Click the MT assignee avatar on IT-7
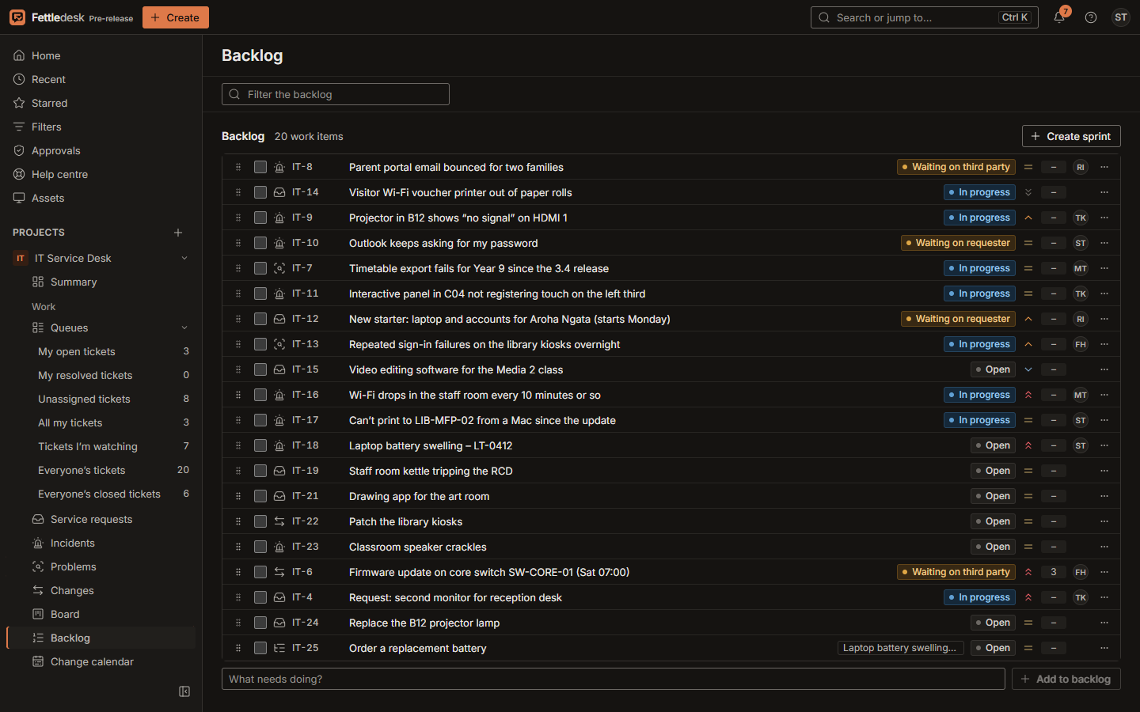1140x712 pixels. [x=1081, y=268]
